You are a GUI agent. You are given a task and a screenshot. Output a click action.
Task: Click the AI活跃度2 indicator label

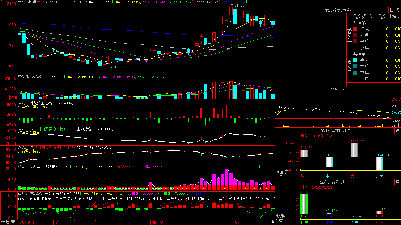(27, 167)
